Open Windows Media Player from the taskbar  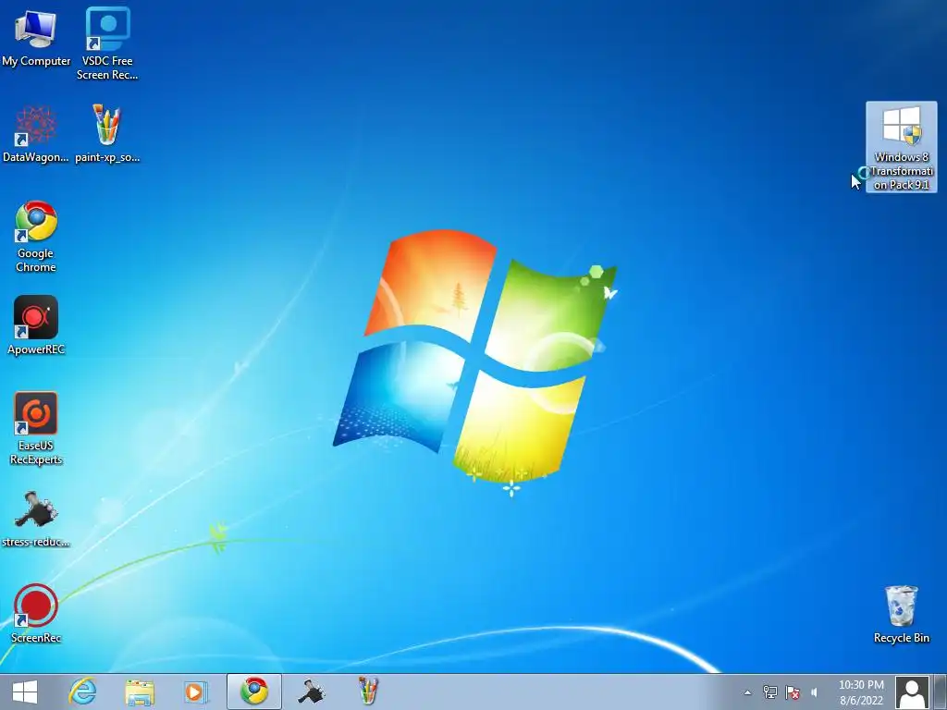coord(196,692)
